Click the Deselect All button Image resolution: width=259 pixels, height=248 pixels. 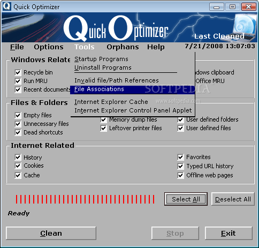click(x=233, y=199)
